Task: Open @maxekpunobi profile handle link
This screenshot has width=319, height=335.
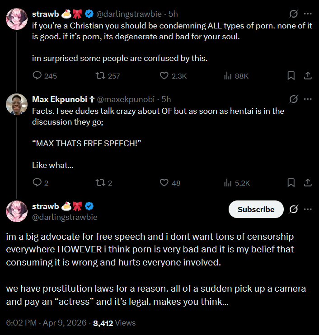Action: [126, 99]
